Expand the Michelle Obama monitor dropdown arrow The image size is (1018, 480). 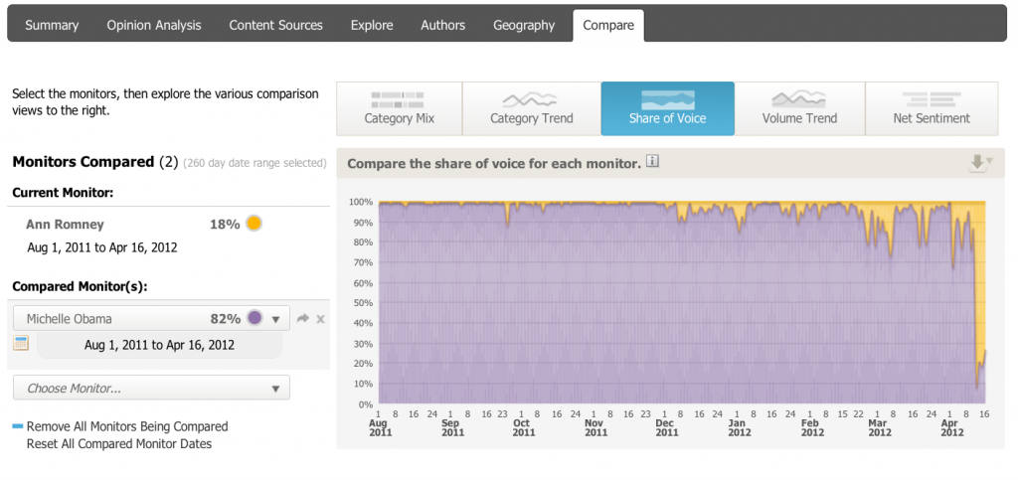(276, 319)
